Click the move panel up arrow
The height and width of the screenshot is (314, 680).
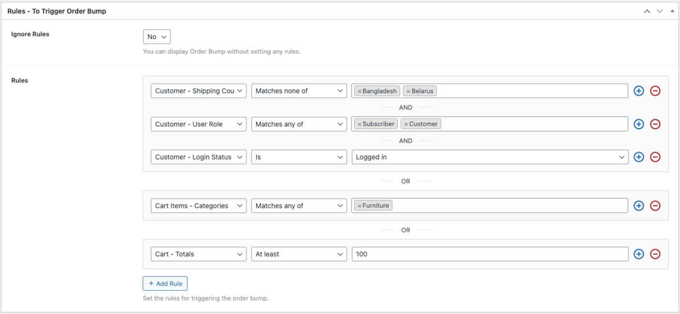pos(647,11)
